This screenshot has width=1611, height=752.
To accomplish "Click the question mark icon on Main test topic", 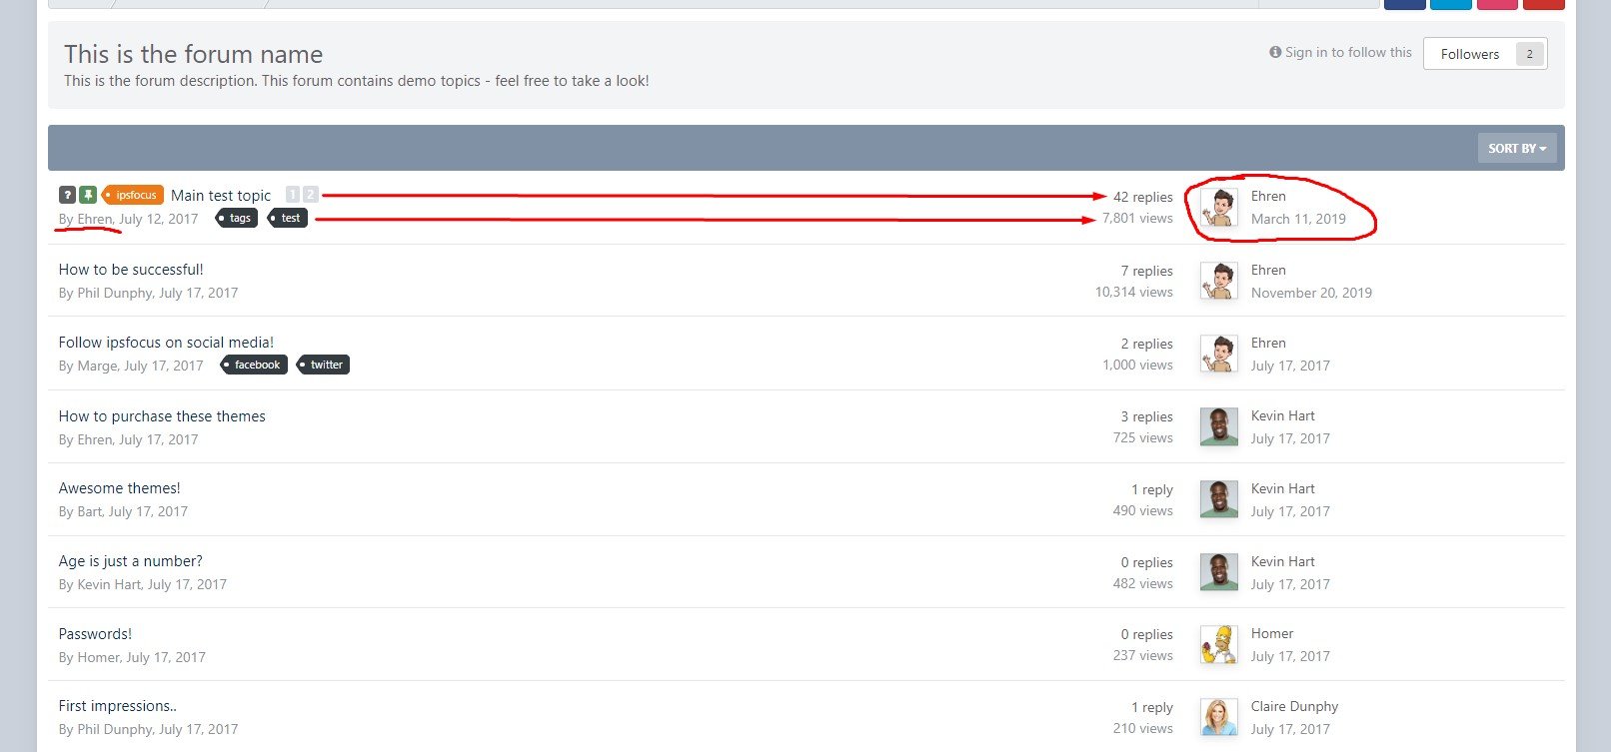I will 67,195.
